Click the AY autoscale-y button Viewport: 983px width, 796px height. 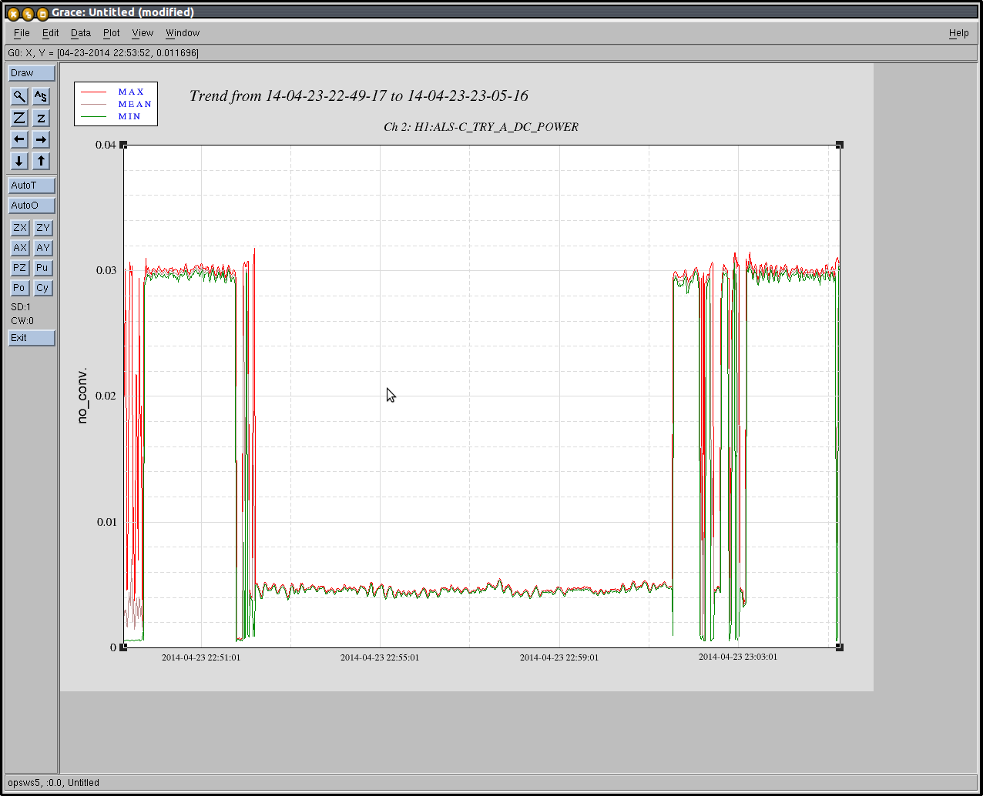42,248
